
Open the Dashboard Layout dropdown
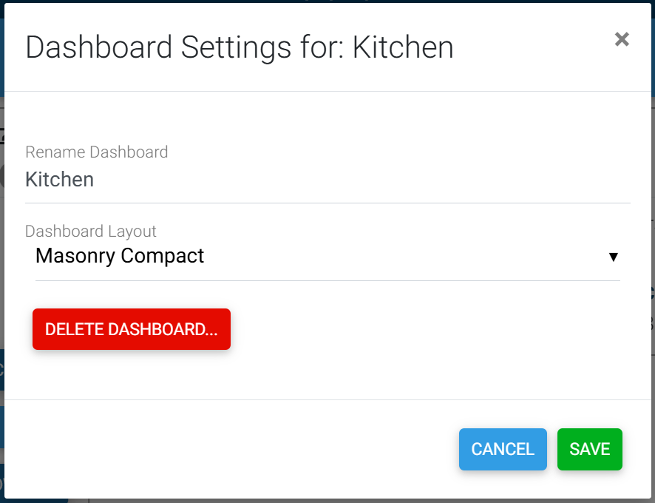(327, 257)
